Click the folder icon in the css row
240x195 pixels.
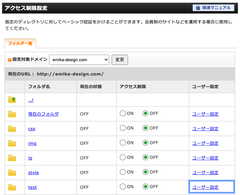point(12,129)
